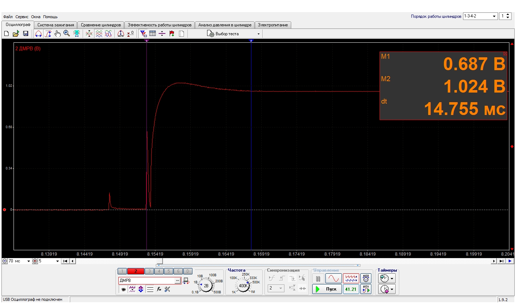Image resolution: width=519 pixels, height=304 pixels.
Task: Click the blue vertical arrows channel position icon
Action: coord(141,289)
